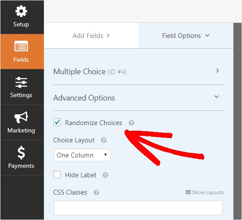
Task: Click help icon next to Choice Layout
Action: coord(104,140)
